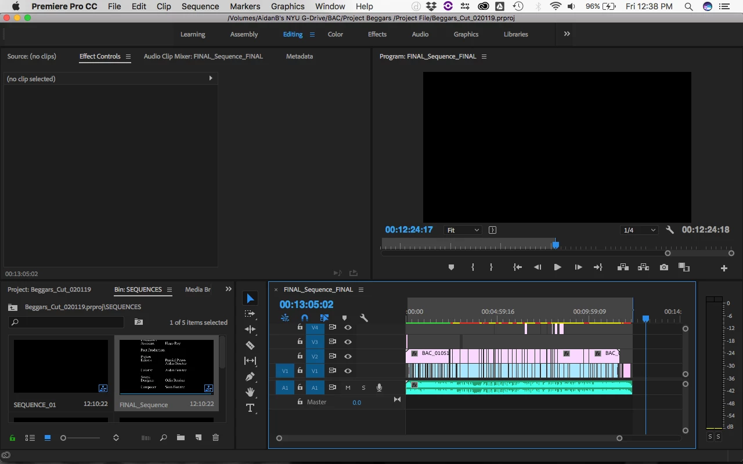This screenshot has height=464, width=743.
Task: Mute audio track A1
Action: tap(348, 387)
